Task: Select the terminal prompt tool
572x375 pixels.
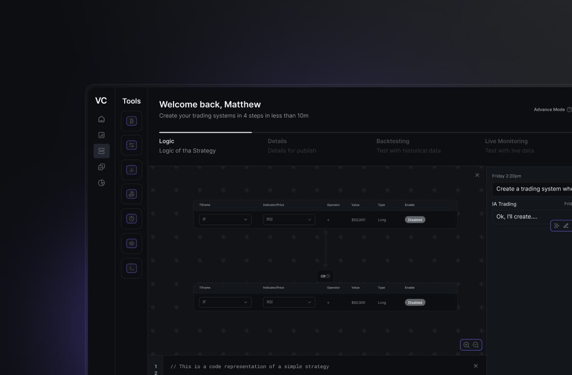Action: [132, 268]
